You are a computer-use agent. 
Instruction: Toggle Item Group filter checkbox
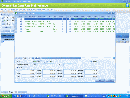3,24
